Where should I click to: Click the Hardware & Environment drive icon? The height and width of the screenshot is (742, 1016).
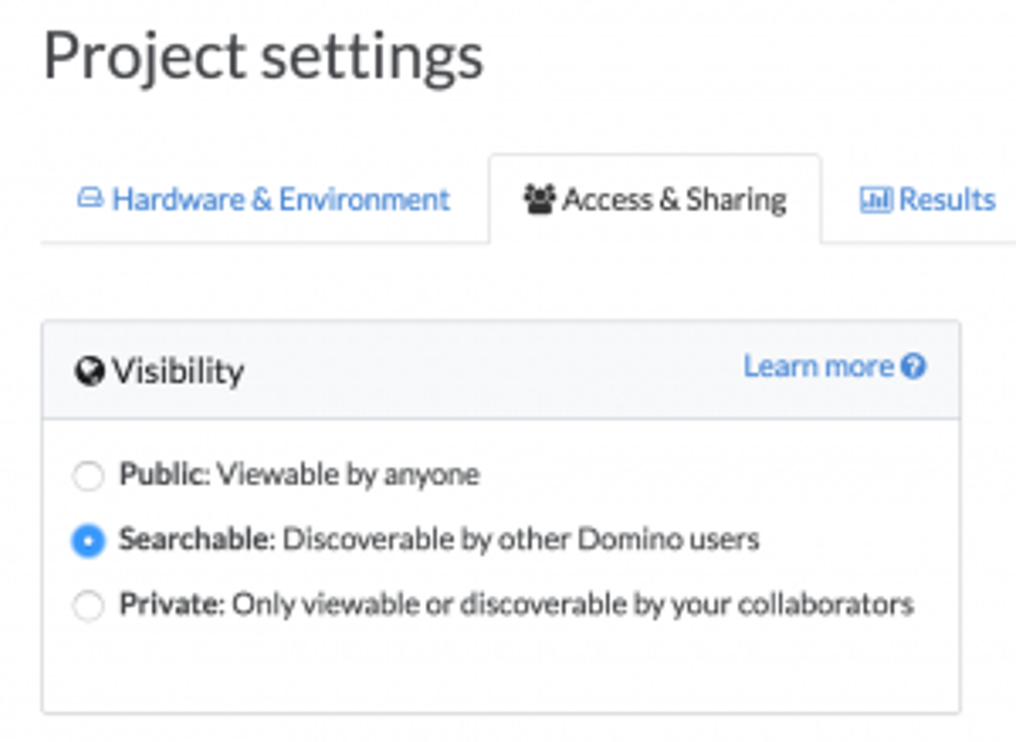(x=90, y=198)
